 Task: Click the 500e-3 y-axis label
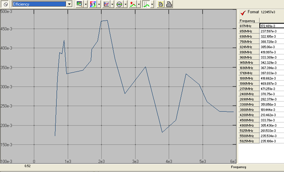(6, 11)
